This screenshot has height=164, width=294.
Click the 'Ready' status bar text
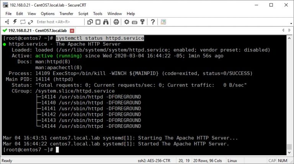pyautogui.click(x=7, y=161)
